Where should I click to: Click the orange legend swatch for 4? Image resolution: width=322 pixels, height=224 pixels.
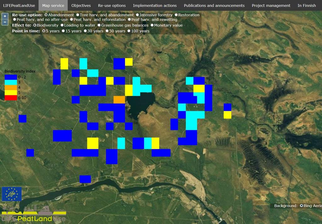point(11,87)
